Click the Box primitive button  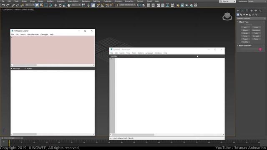click(245, 27)
